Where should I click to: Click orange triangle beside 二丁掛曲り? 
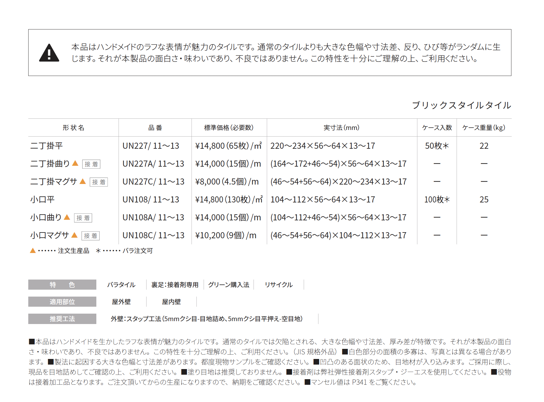point(75,163)
